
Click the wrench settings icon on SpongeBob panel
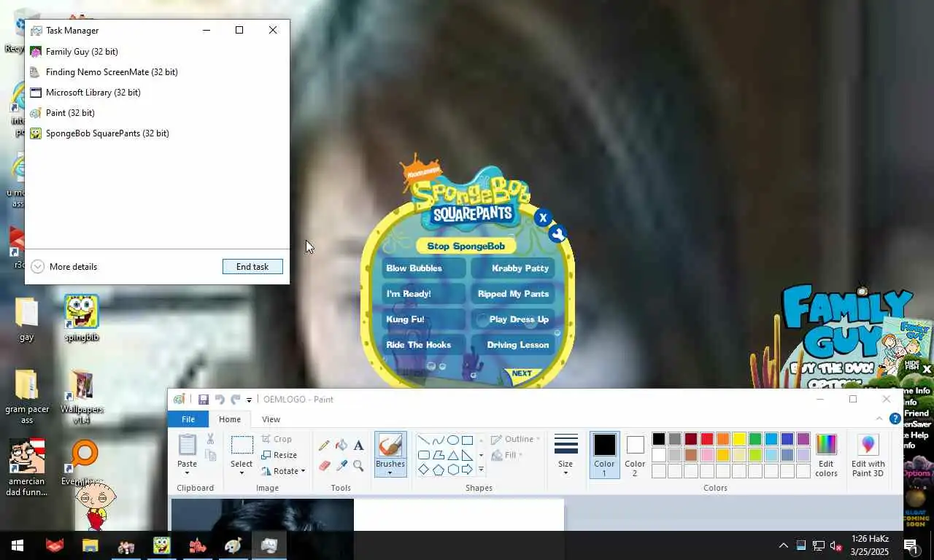558,234
